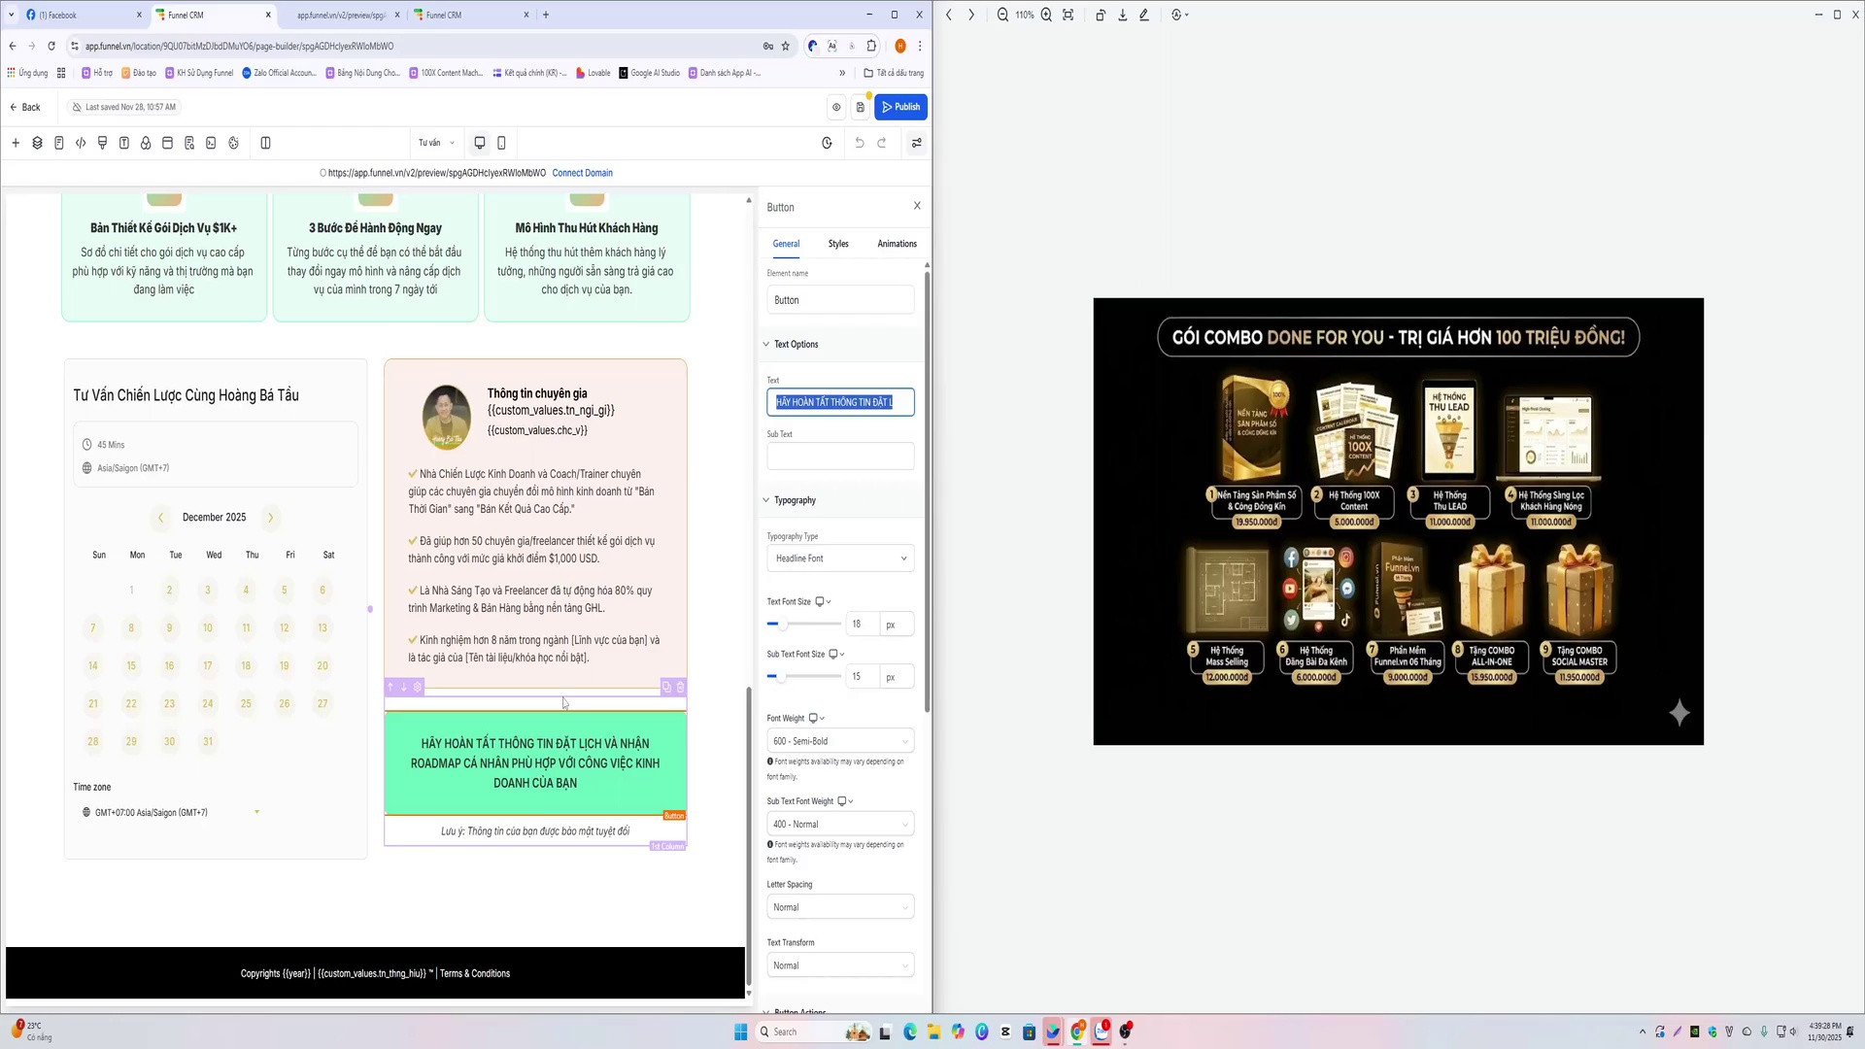Switch to the Animations tab
This screenshot has width=1865, height=1049.
pyautogui.click(x=897, y=244)
